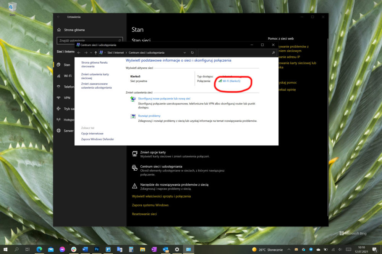Click the volume icon in system tray
Image resolution: width=382 pixels, height=254 pixels.
(340, 249)
